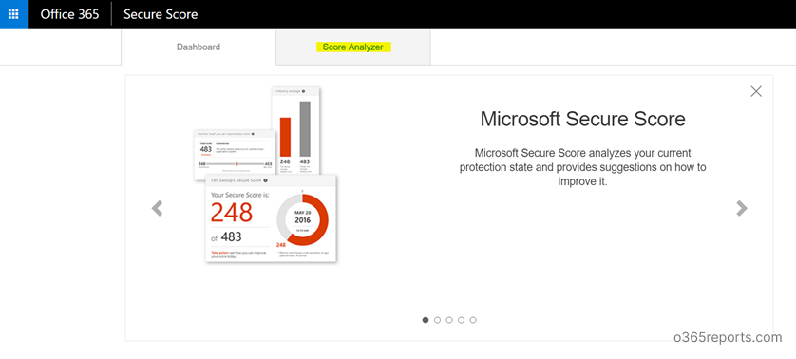Choose the fourth carousel indicator dot
The height and width of the screenshot is (359, 796).
461,320
